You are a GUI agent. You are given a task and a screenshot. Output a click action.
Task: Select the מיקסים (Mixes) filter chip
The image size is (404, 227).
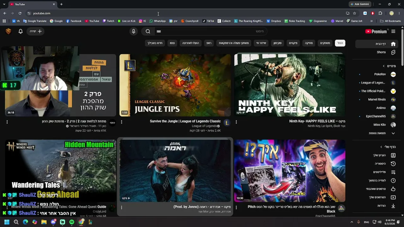pyautogui.click(x=293, y=43)
